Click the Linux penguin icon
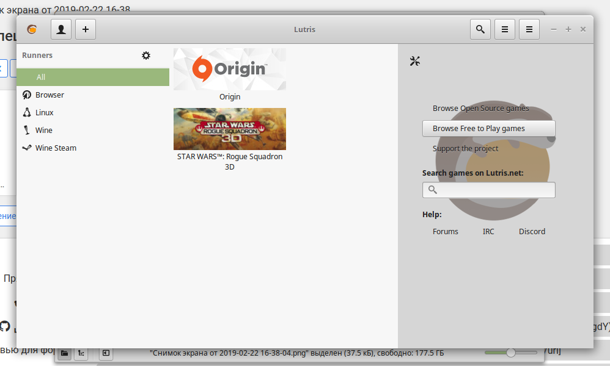 (x=27, y=113)
